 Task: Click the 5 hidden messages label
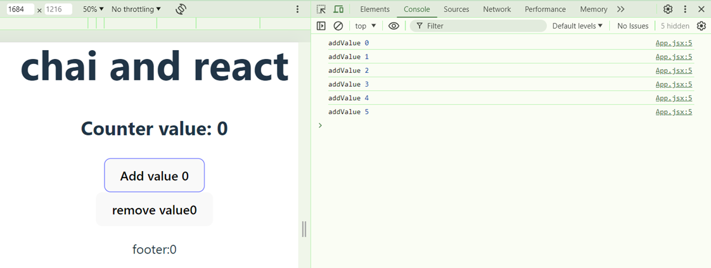coord(675,26)
